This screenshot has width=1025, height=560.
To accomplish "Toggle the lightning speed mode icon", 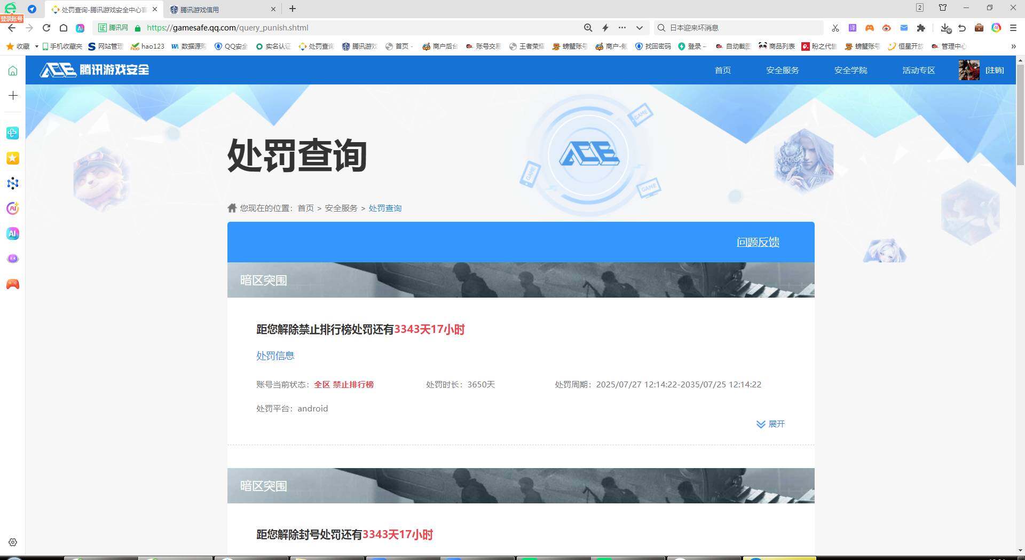I will tap(605, 28).
